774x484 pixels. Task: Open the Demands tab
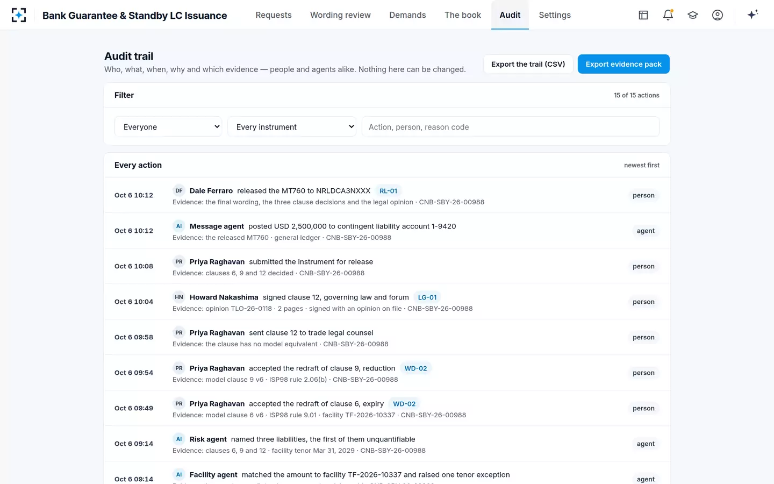pos(407,15)
